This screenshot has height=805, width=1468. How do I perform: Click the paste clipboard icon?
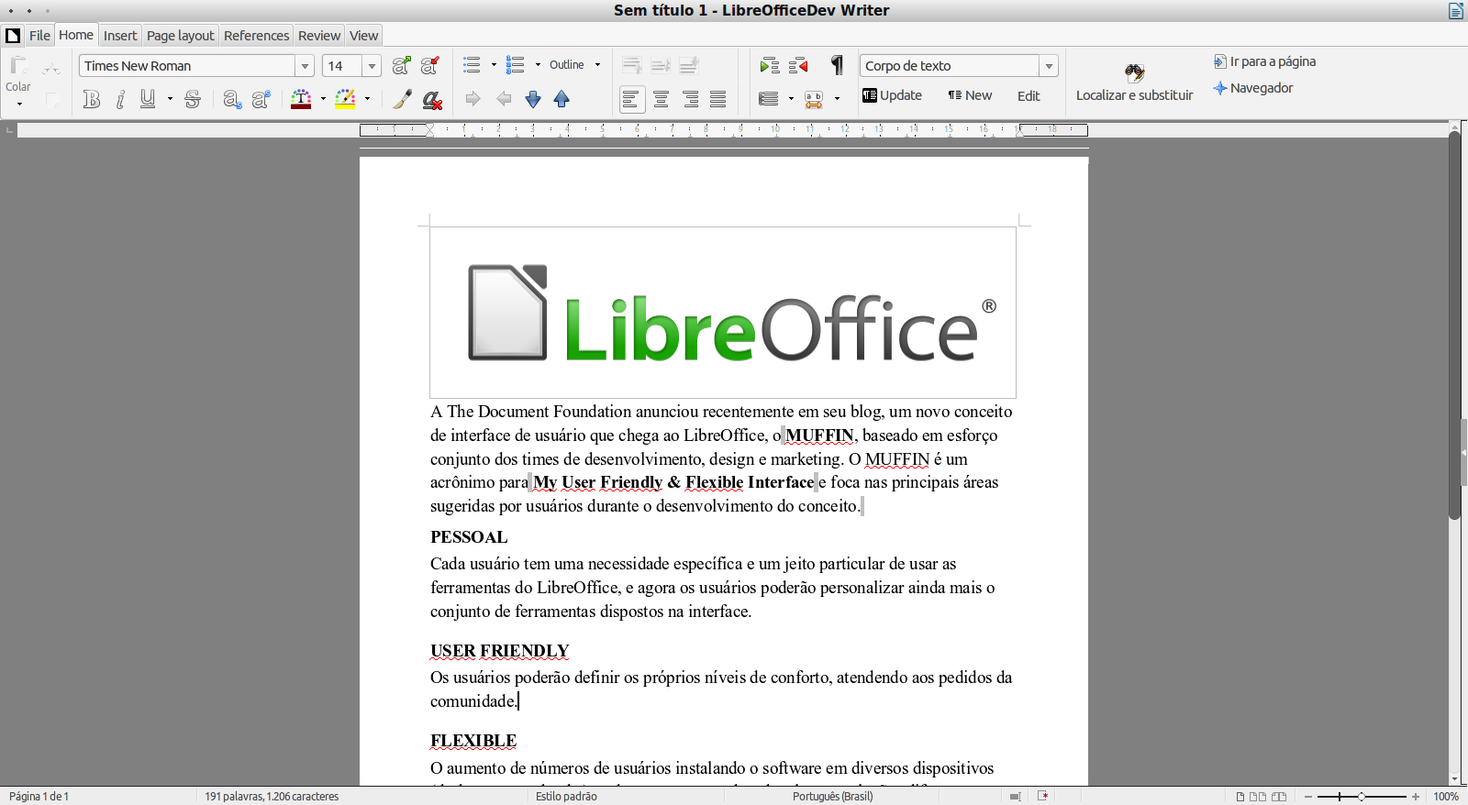[x=18, y=66]
